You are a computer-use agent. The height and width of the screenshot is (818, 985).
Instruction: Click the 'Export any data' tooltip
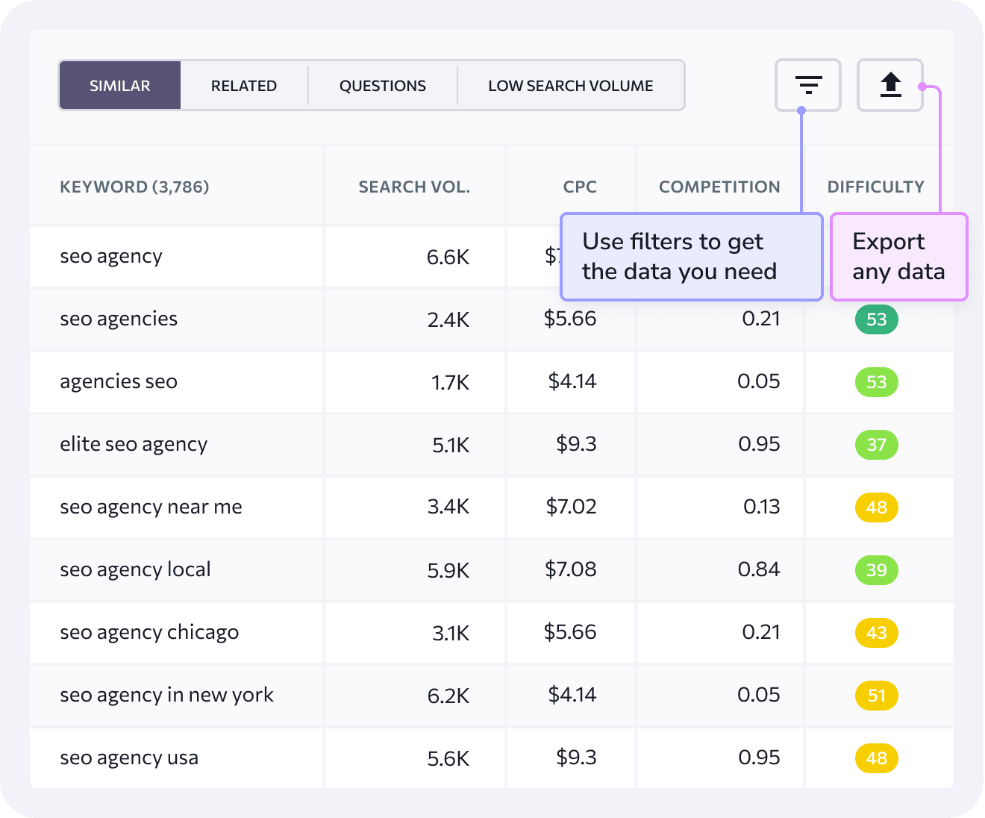click(898, 257)
